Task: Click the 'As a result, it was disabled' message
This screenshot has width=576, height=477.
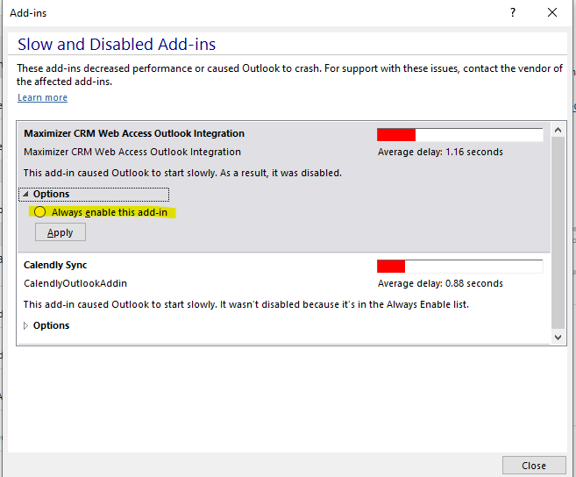Action: coord(182,173)
